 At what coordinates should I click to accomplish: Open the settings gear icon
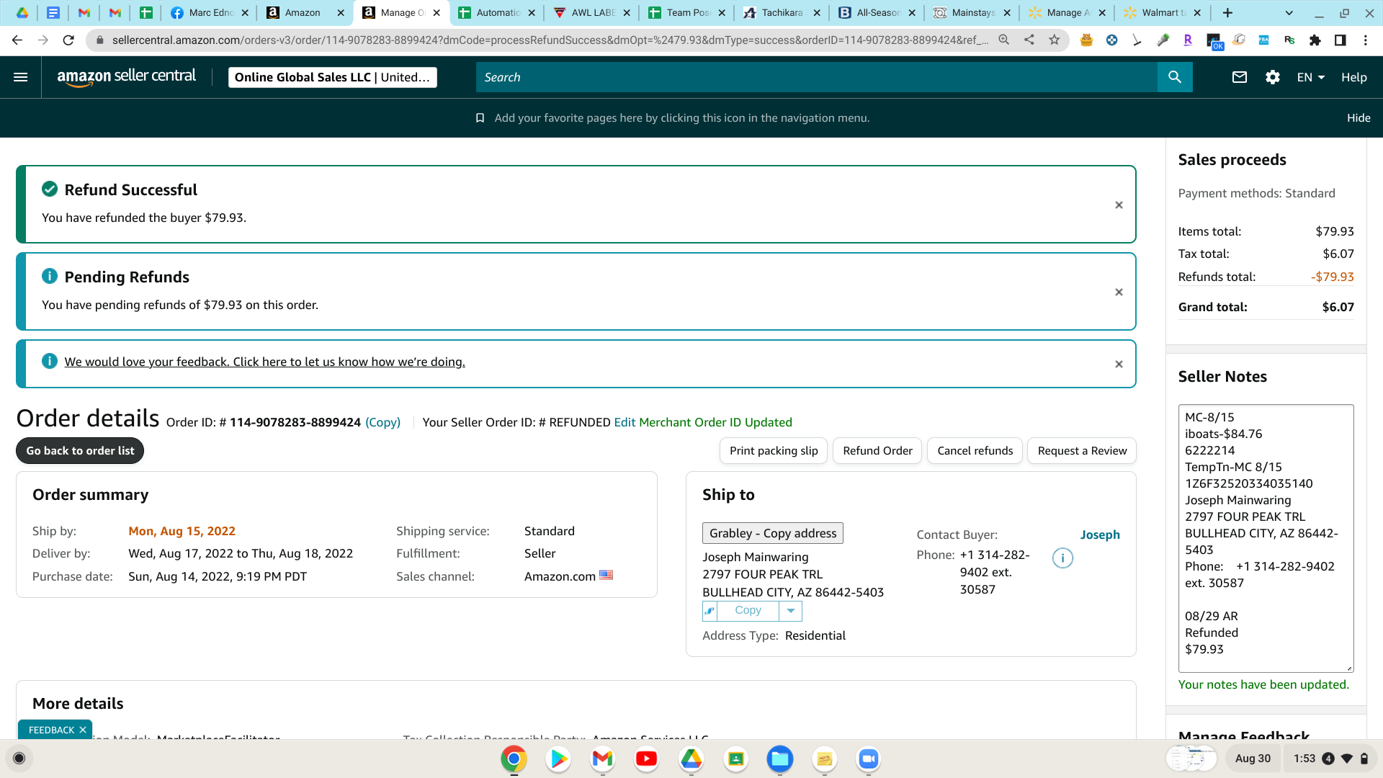coord(1273,77)
